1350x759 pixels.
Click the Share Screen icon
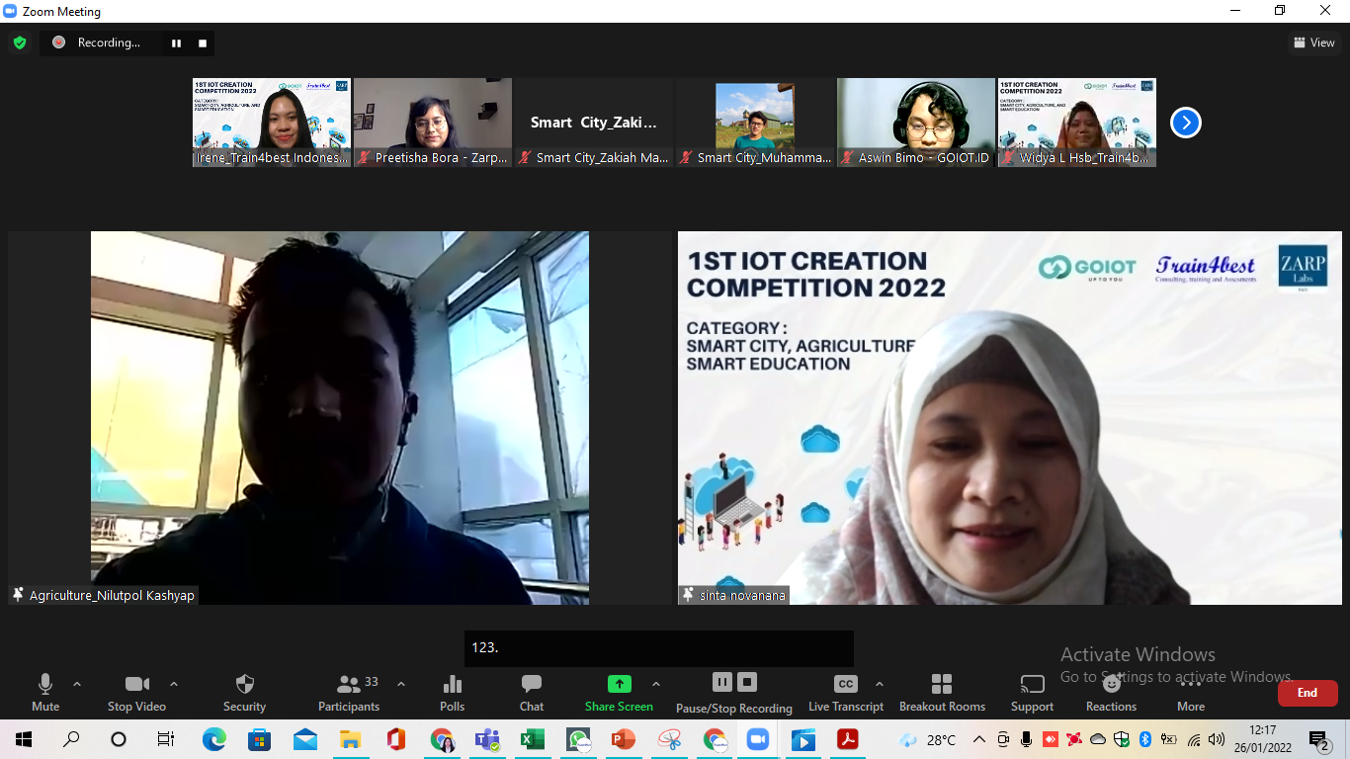[x=619, y=684]
